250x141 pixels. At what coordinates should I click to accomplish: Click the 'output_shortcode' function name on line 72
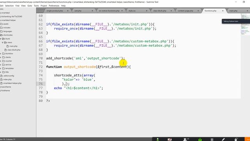point(80,67)
